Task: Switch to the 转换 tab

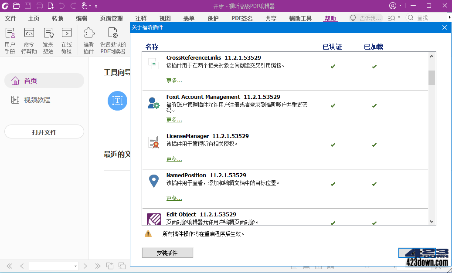Action: pyautogui.click(x=58, y=18)
